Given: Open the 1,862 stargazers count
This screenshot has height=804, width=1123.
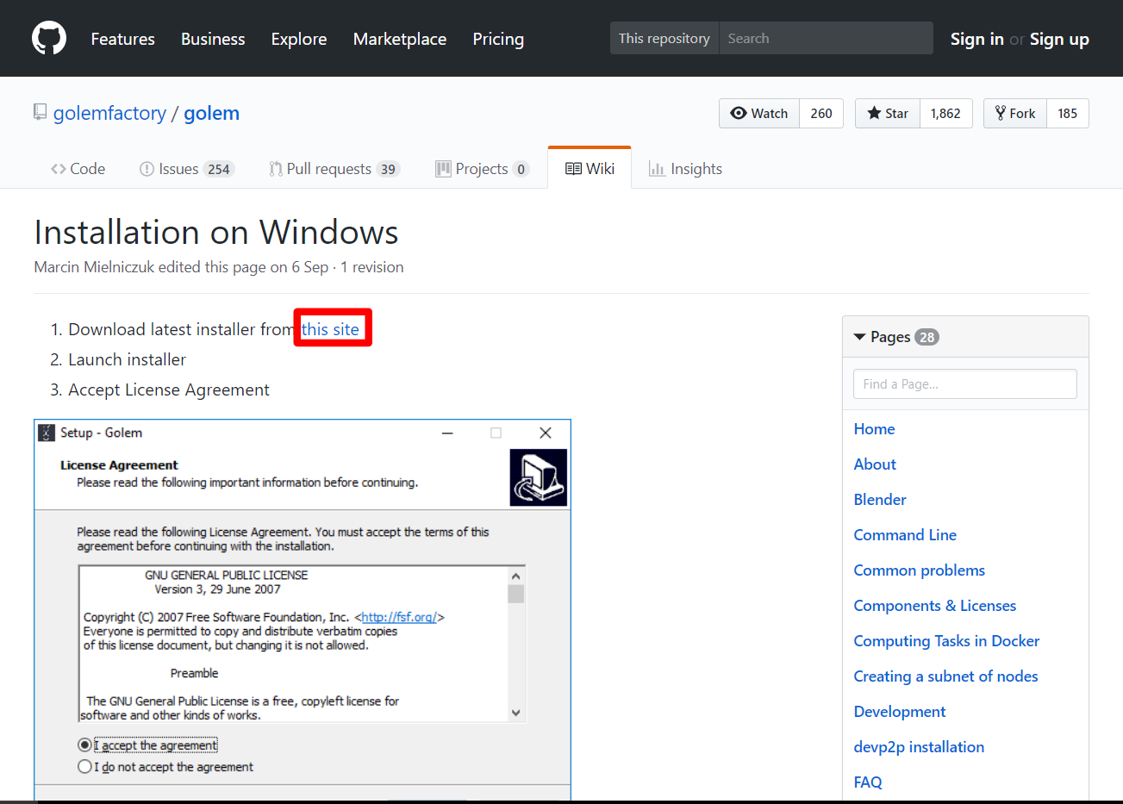Looking at the screenshot, I should click(x=946, y=113).
